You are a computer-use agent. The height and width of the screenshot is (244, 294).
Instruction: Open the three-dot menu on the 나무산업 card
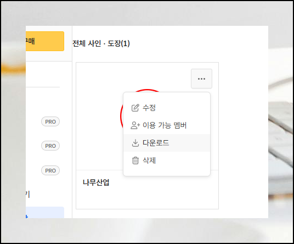point(201,79)
